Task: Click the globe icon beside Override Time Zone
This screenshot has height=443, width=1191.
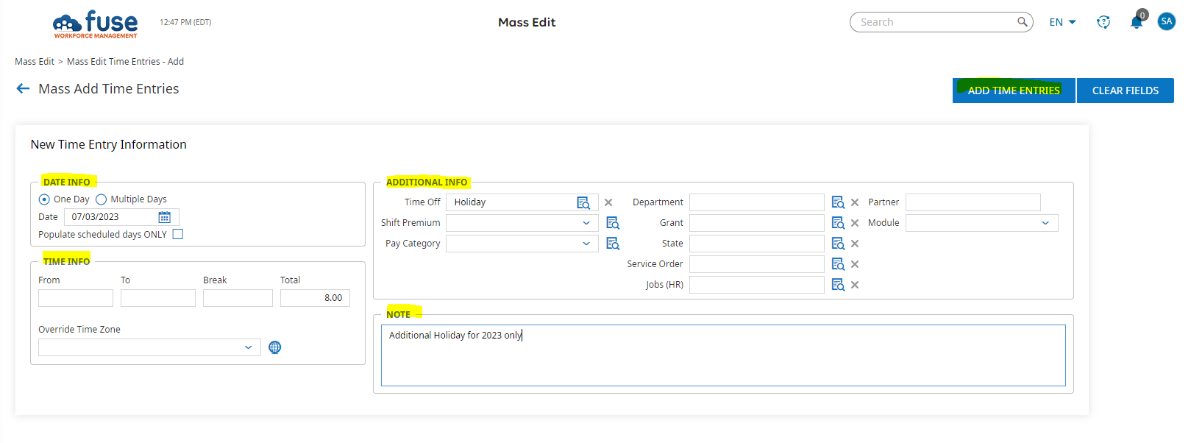Action: 275,347
